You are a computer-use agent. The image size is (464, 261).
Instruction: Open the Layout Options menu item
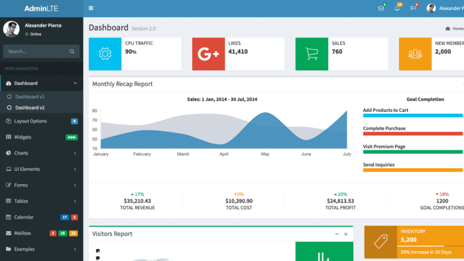point(41,121)
